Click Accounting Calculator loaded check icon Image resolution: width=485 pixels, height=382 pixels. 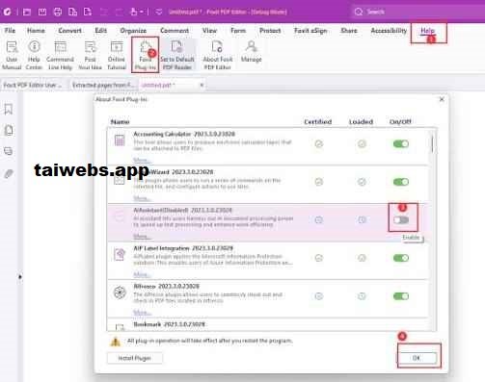point(362,143)
